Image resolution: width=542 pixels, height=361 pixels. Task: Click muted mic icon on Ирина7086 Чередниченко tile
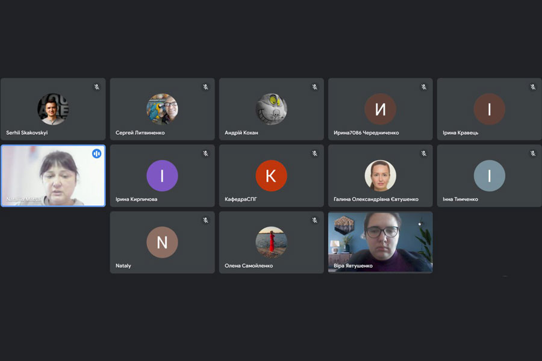(424, 87)
